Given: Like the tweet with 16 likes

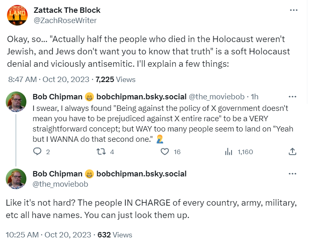Looking at the screenshot, I should [165, 152].
